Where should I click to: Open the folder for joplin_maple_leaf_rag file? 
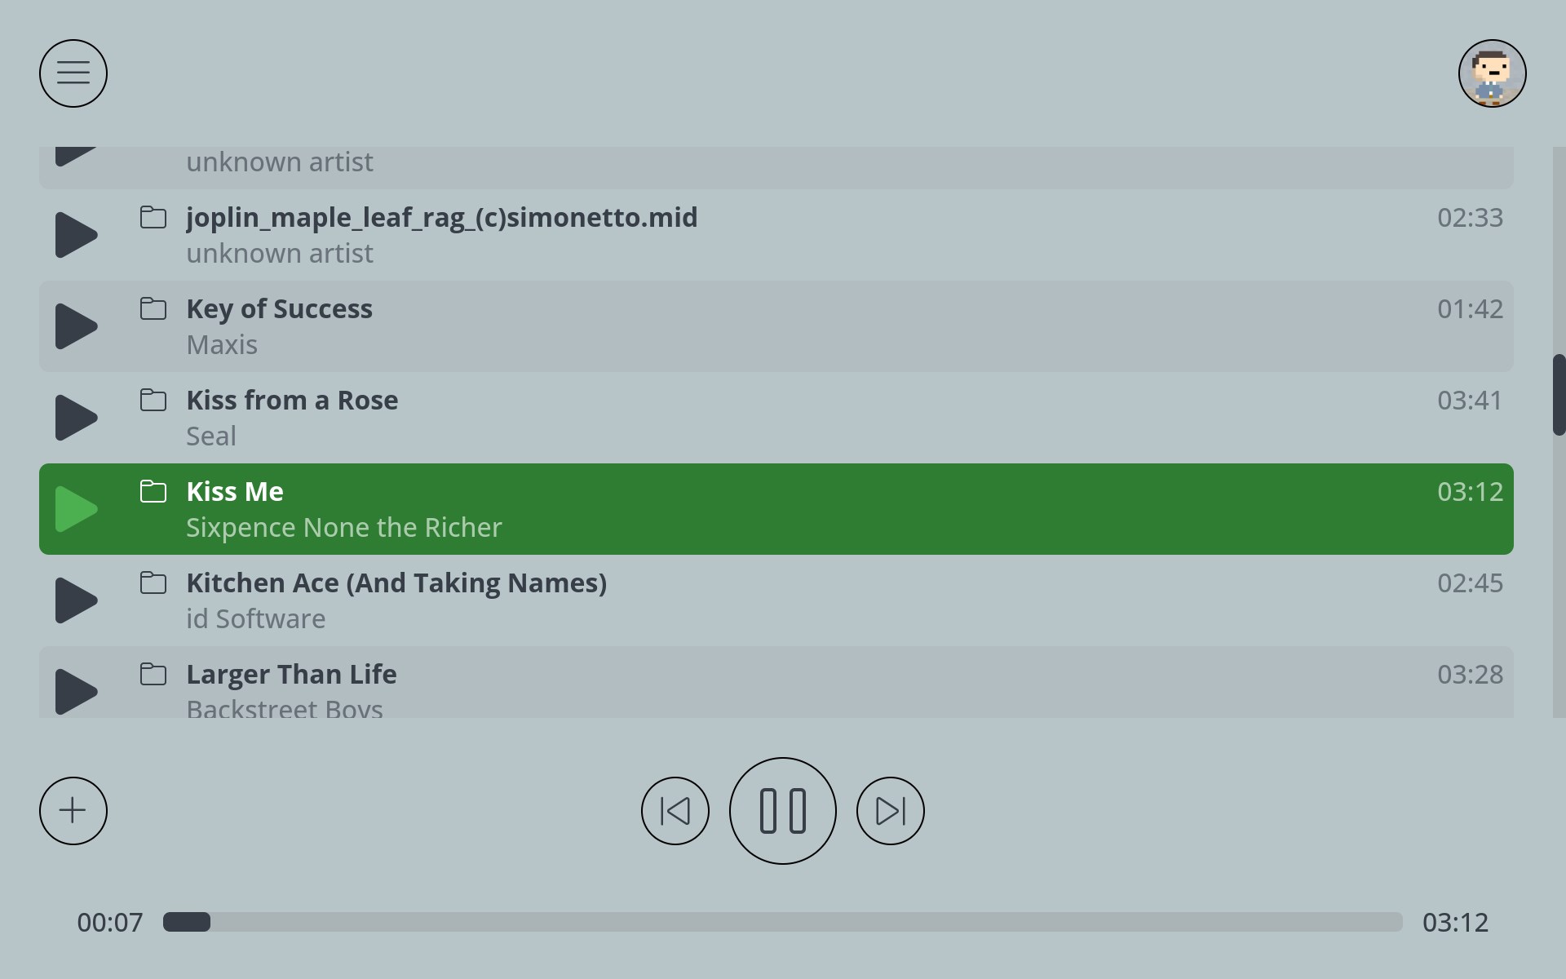pyautogui.click(x=153, y=217)
